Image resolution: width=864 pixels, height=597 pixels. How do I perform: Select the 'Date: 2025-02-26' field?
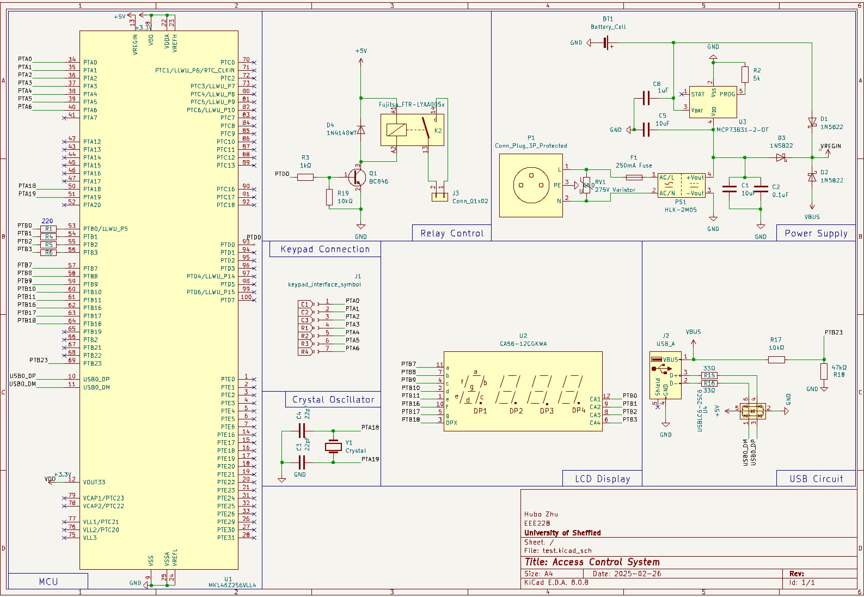(627, 574)
